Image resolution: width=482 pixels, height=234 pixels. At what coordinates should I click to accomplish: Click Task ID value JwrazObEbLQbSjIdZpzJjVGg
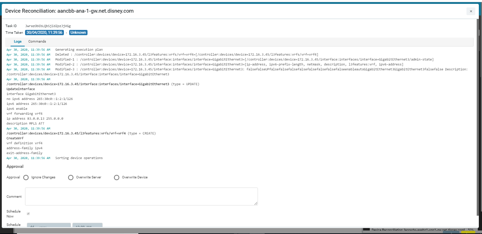tap(48, 26)
